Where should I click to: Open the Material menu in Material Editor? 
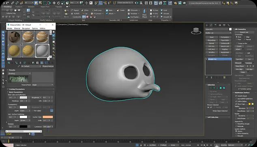[17, 28]
